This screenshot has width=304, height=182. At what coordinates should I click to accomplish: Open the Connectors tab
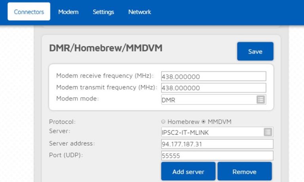pyautogui.click(x=29, y=11)
